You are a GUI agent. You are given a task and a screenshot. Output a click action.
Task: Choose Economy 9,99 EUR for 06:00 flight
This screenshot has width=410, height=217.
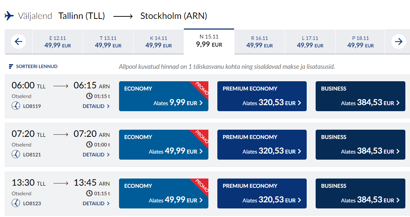[x=164, y=96]
